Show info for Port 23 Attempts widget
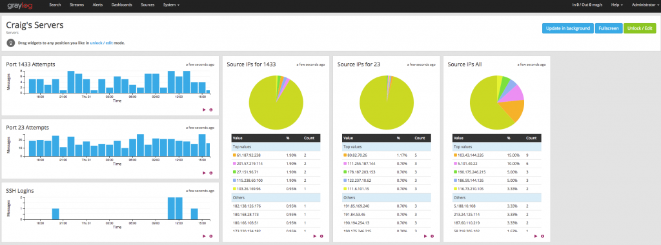Image resolution: width=661 pixels, height=245 pixels. [211, 173]
